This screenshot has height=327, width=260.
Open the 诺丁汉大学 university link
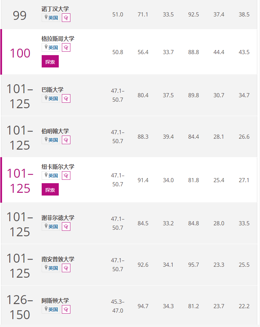click(55, 9)
